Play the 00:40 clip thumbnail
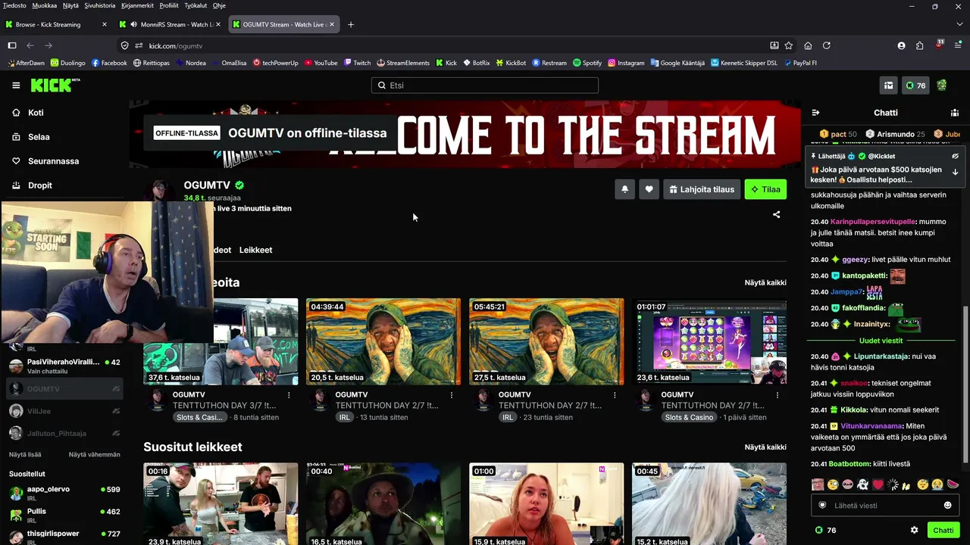Image resolution: width=970 pixels, height=545 pixels. (383, 504)
